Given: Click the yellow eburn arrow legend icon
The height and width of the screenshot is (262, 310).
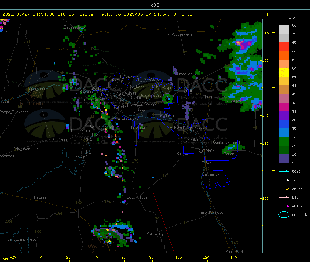Looking at the screenshot, I should [x=284, y=189].
